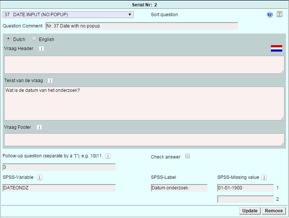Open info icon next to SPSS-Variable
Image resolution: width=289 pixels, height=218 pixels.
pyautogui.click(x=40, y=177)
